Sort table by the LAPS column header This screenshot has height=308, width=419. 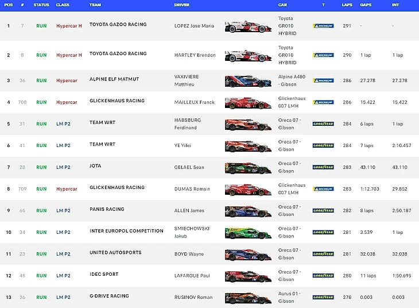346,5
